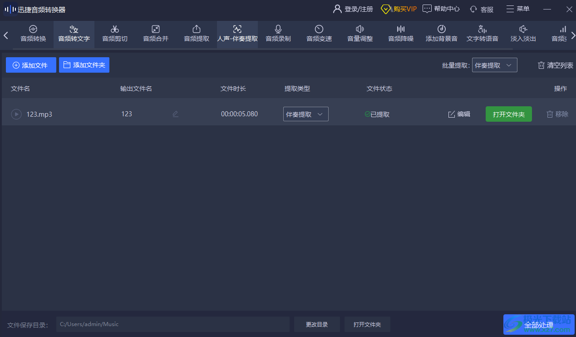Open the 音量调整 volume adjust tool
The width and height of the screenshot is (576, 337).
click(360, 34)
